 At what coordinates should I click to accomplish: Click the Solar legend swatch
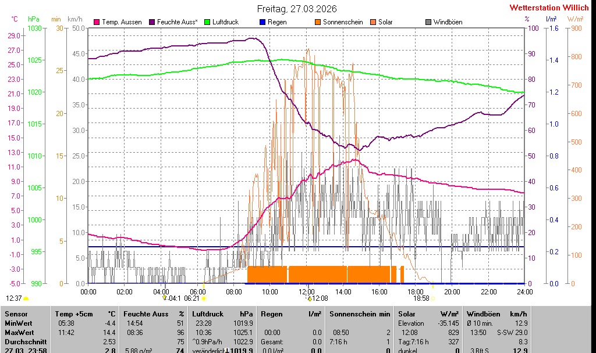tap(373, 22)
